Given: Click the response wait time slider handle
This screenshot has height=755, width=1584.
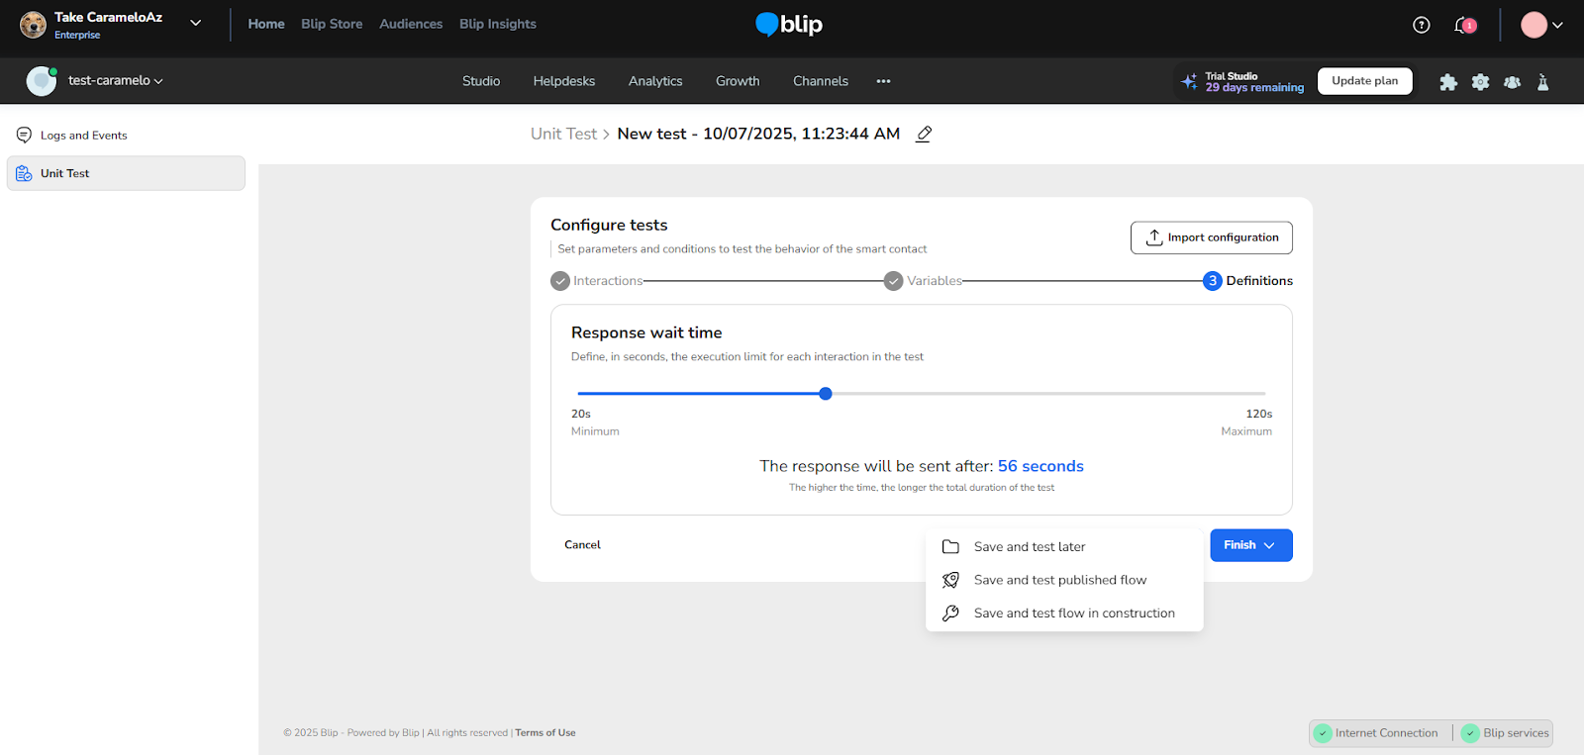Looking at the screenshot, I should coord(826,394).
